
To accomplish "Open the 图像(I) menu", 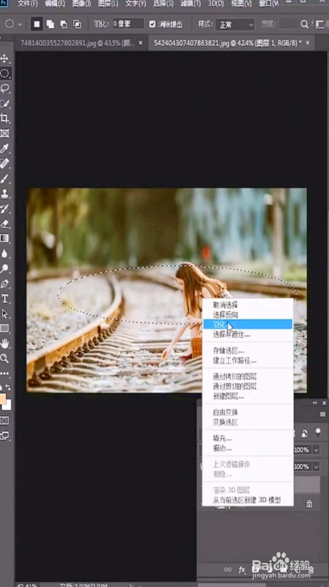I will [81, 4].
